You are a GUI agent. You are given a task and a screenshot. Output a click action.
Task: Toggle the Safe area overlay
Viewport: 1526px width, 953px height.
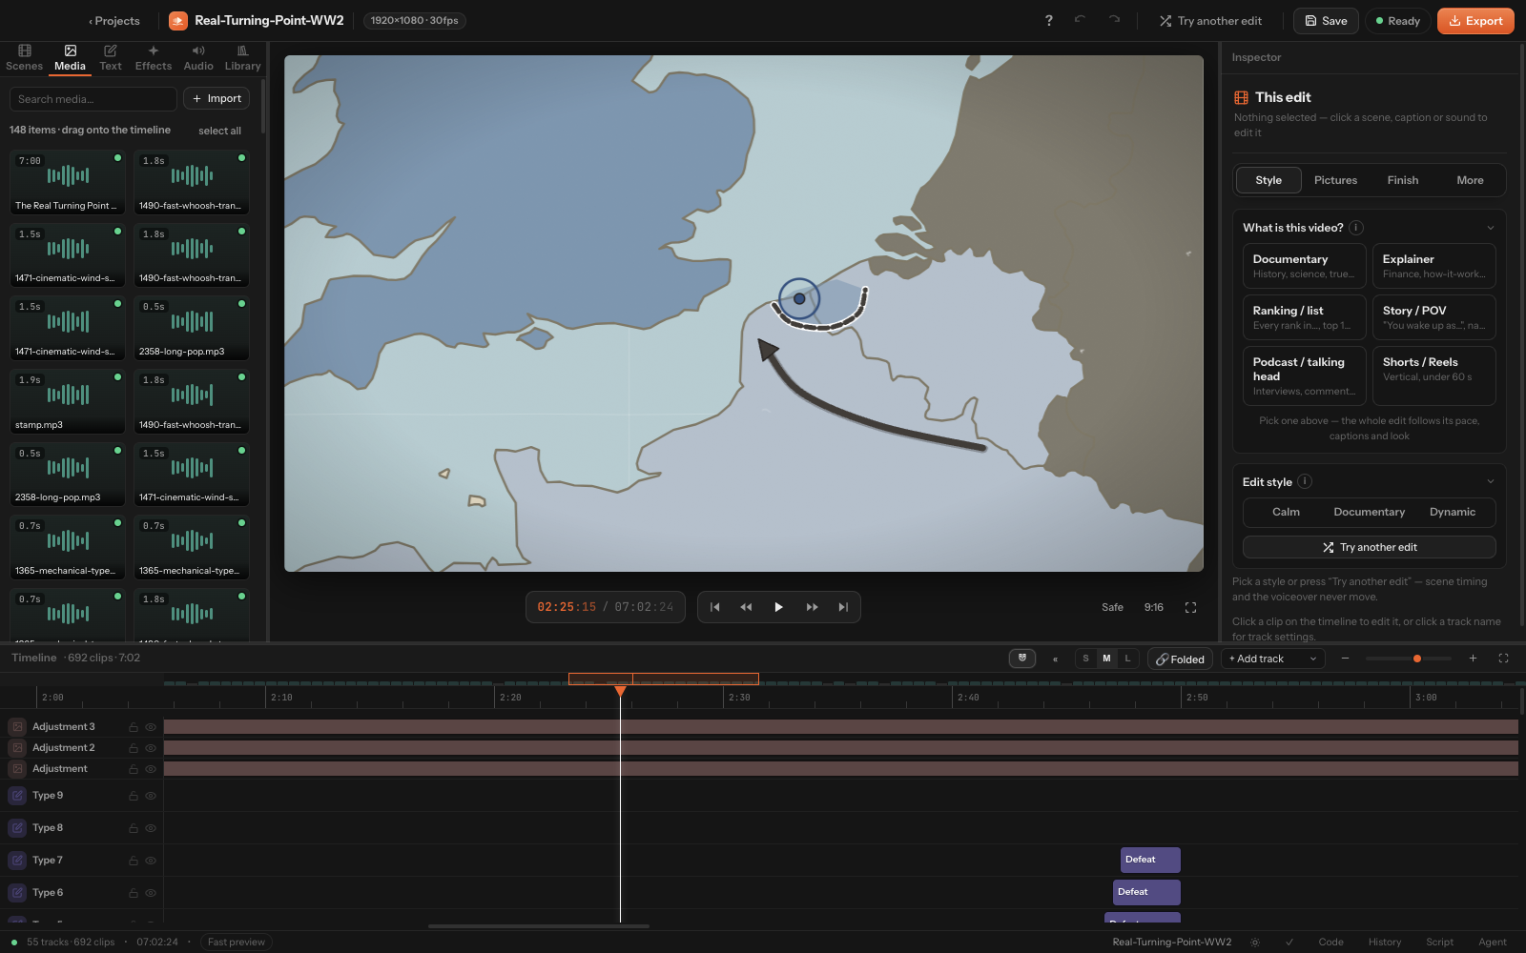click(1112, 607)
